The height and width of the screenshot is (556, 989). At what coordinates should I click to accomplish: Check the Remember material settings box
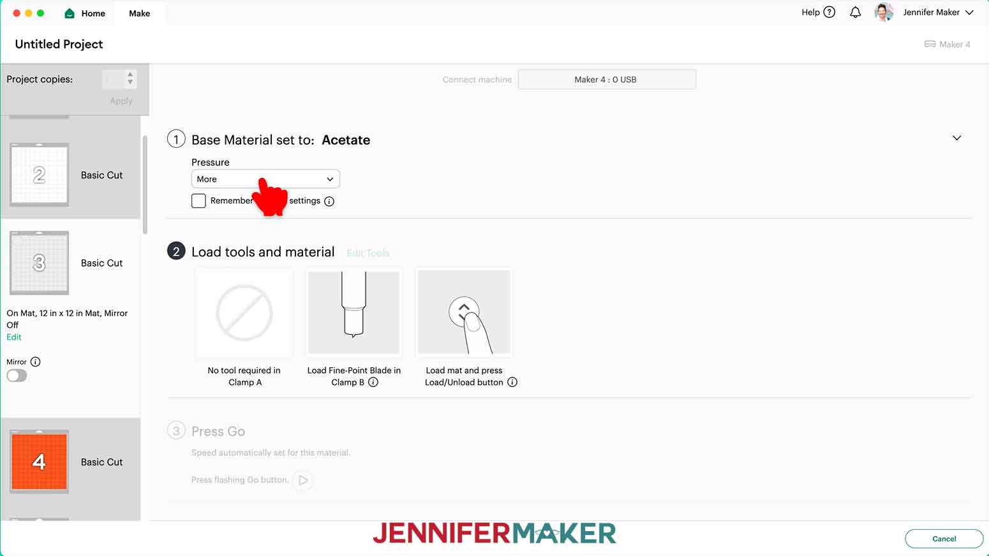click(198, 201)
